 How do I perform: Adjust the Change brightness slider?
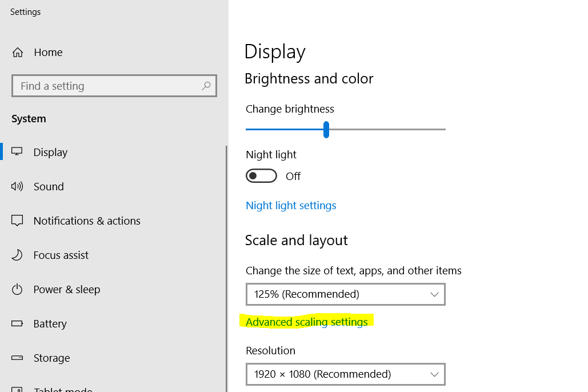(x=326, y=130)
